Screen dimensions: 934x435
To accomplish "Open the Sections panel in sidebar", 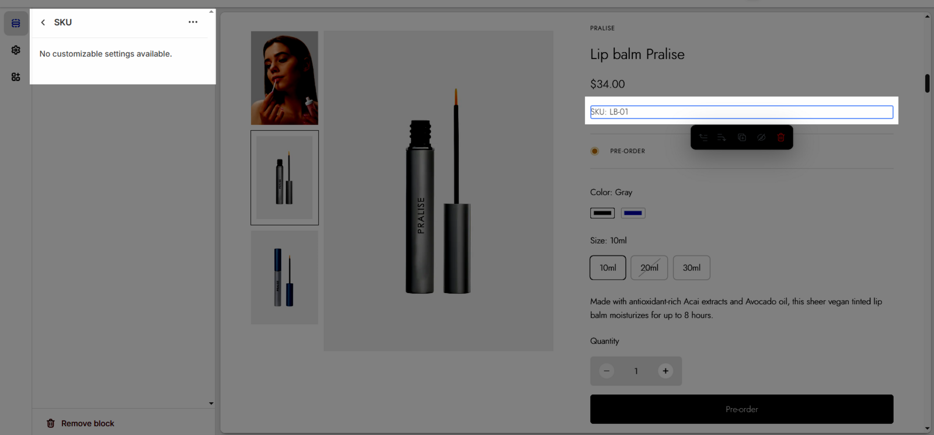I will [16, 23].
